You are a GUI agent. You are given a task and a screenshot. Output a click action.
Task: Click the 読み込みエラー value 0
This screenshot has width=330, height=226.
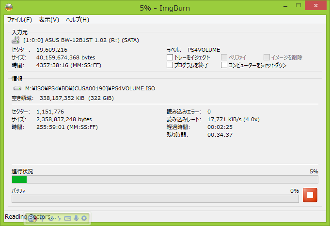coord(209,112)
